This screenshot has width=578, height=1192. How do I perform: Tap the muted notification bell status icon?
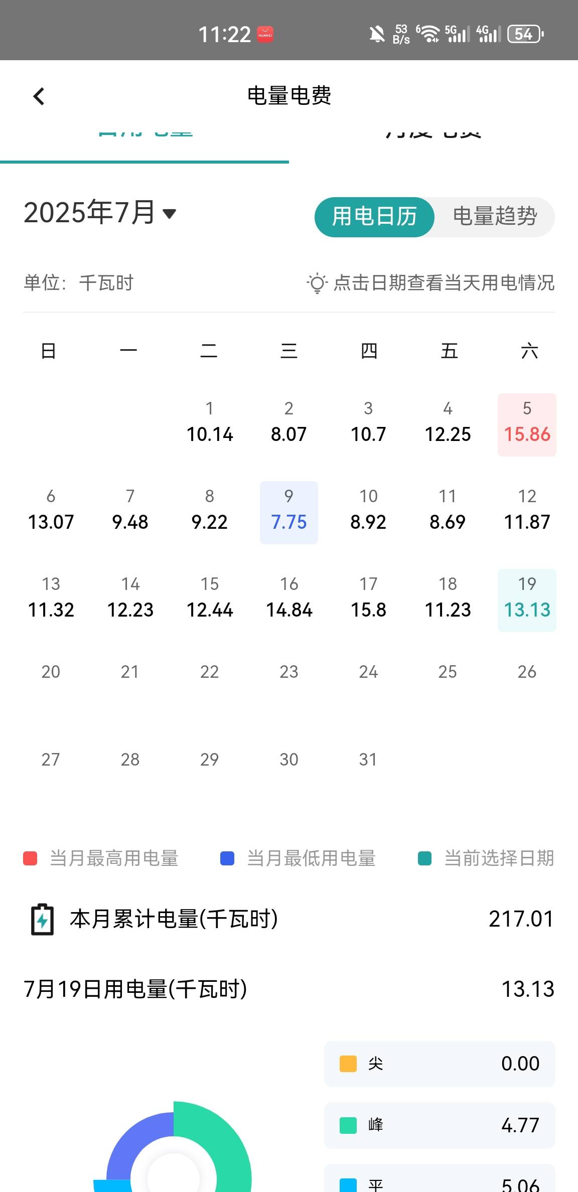click(x=377, y=35)
